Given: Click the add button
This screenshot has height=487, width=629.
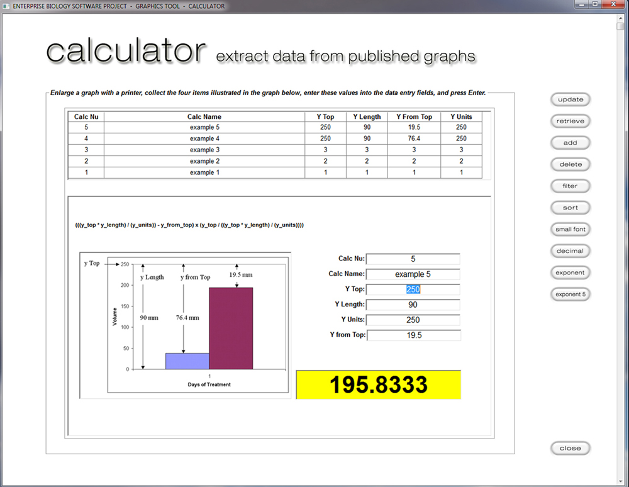Looking at the screenshot, I should [x=570, y=143].
